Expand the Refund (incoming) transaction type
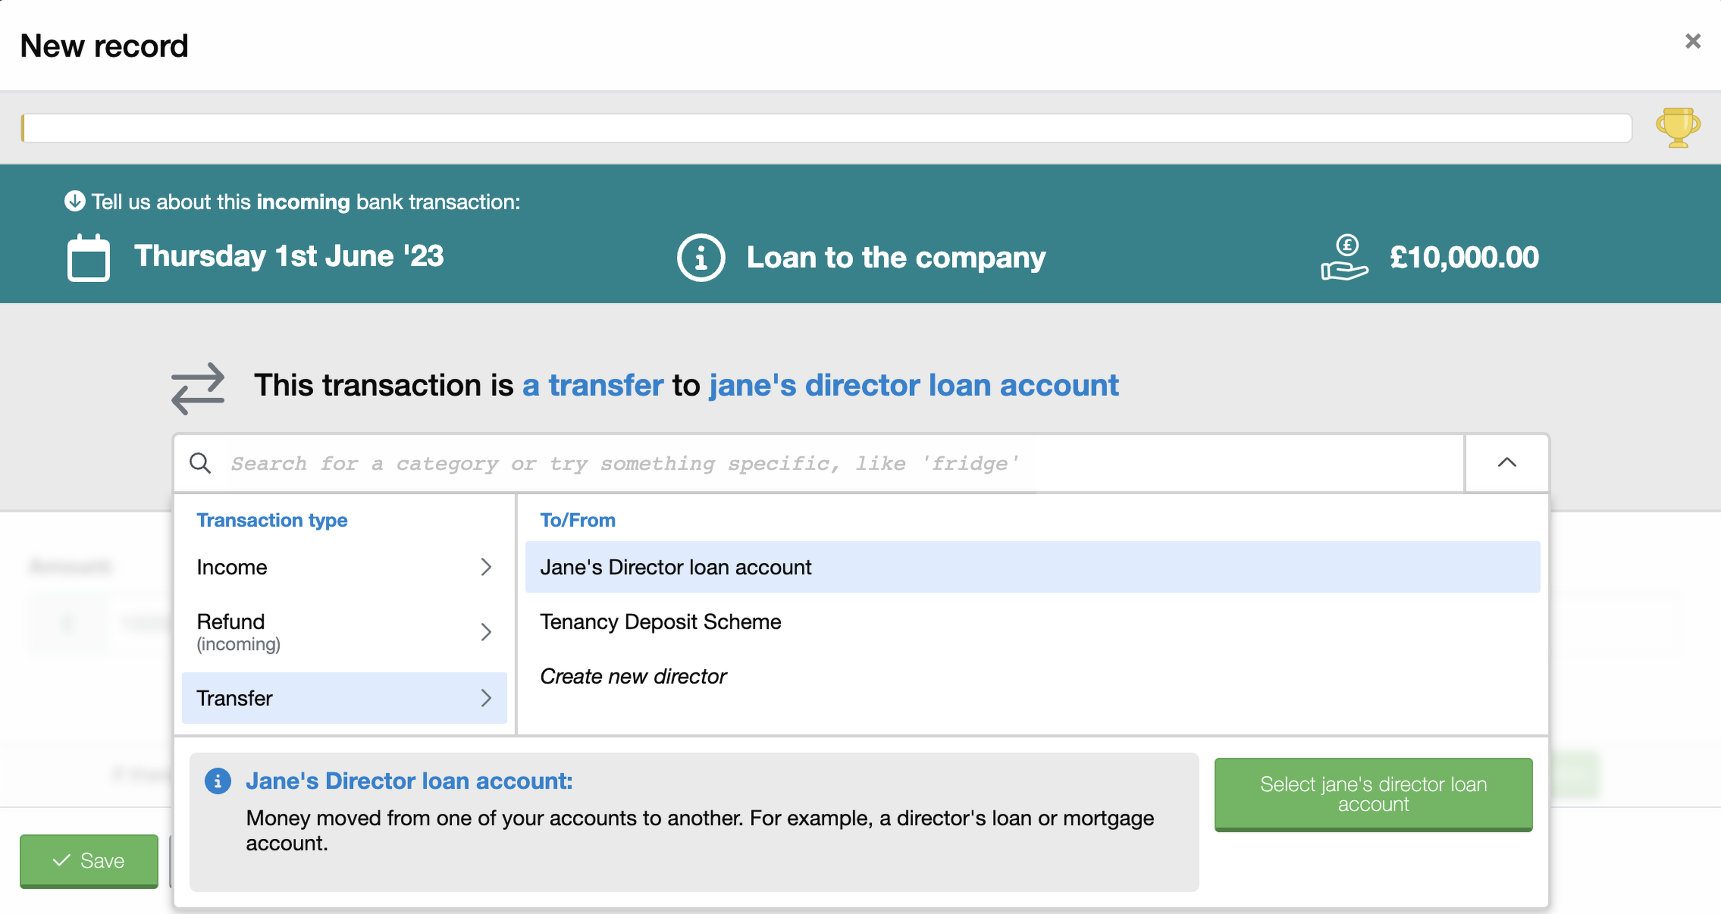This screenshot has height=914, width=1721. tap(344, 631)
